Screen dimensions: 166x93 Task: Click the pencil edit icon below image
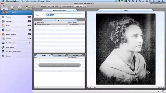click(163, 87)
